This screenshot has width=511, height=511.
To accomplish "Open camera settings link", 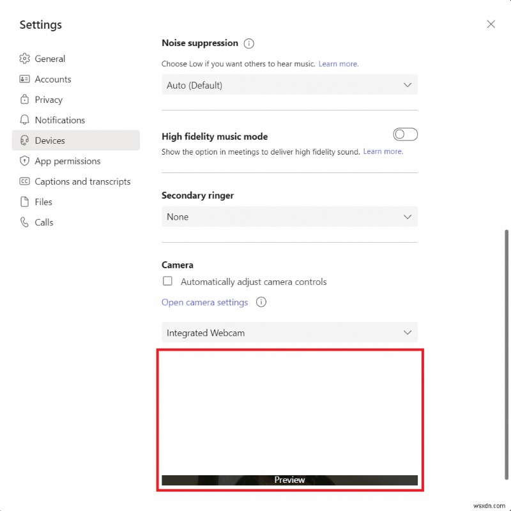I will click(204, 302).
